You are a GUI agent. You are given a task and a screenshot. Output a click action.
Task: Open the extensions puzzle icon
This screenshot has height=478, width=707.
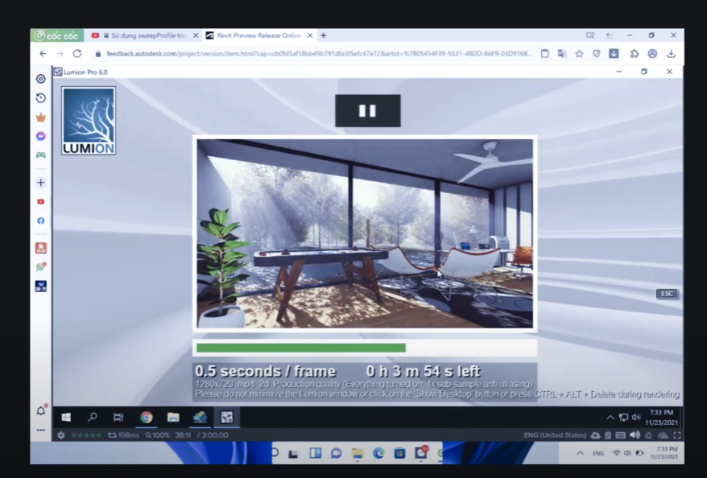pos(634,54)
